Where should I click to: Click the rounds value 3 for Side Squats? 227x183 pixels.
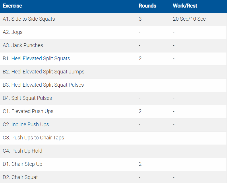pos(140,19)
